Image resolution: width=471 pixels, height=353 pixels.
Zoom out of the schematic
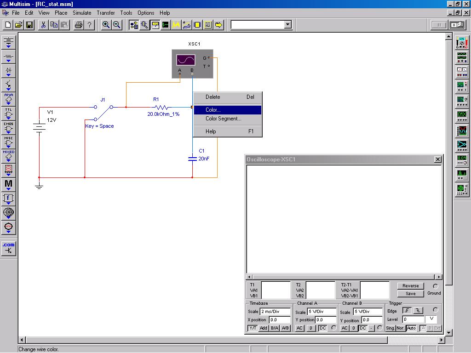point(116,25)
